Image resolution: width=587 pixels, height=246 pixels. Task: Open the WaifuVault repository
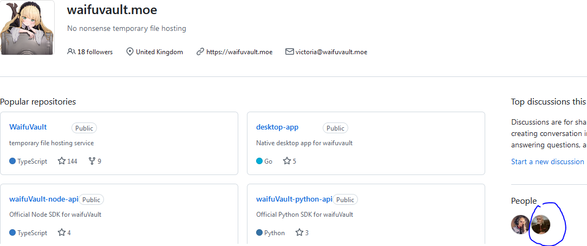click(28, 127)
